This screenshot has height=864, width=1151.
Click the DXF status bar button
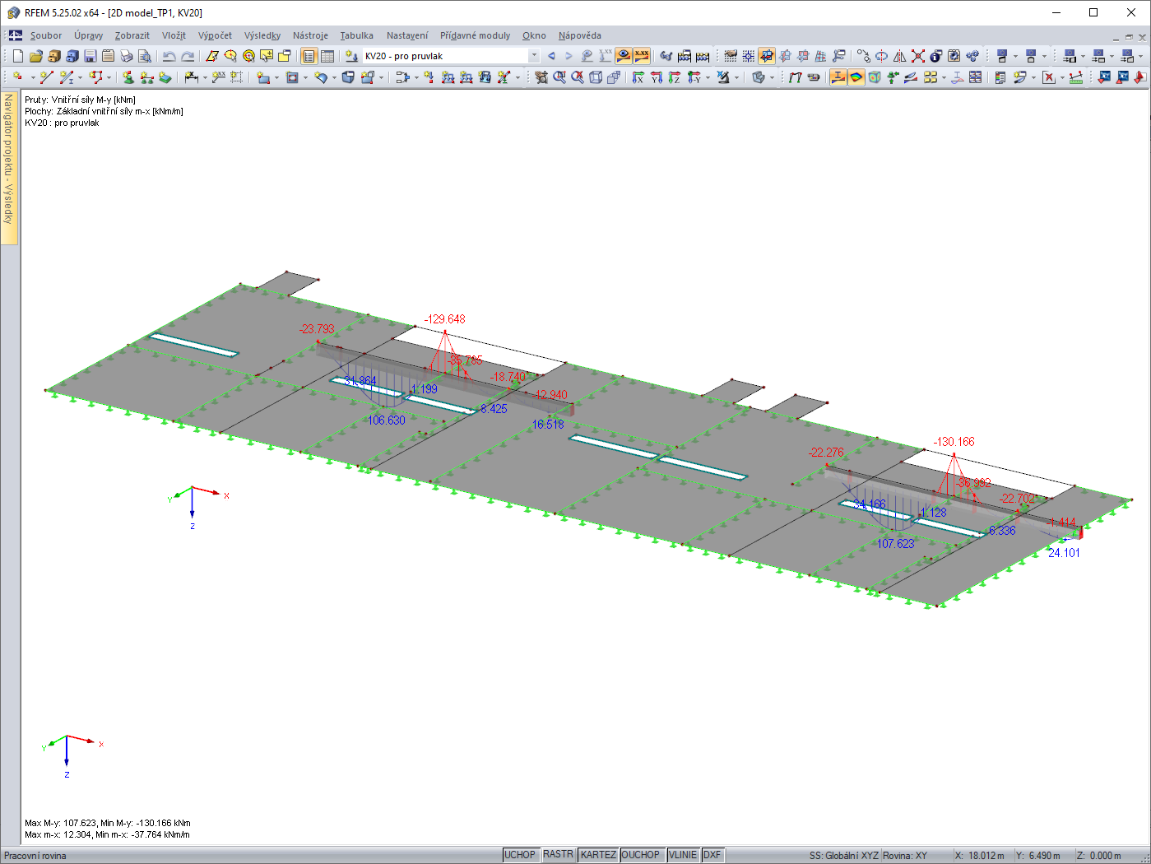pyautogui.click(x=712, y=855)
